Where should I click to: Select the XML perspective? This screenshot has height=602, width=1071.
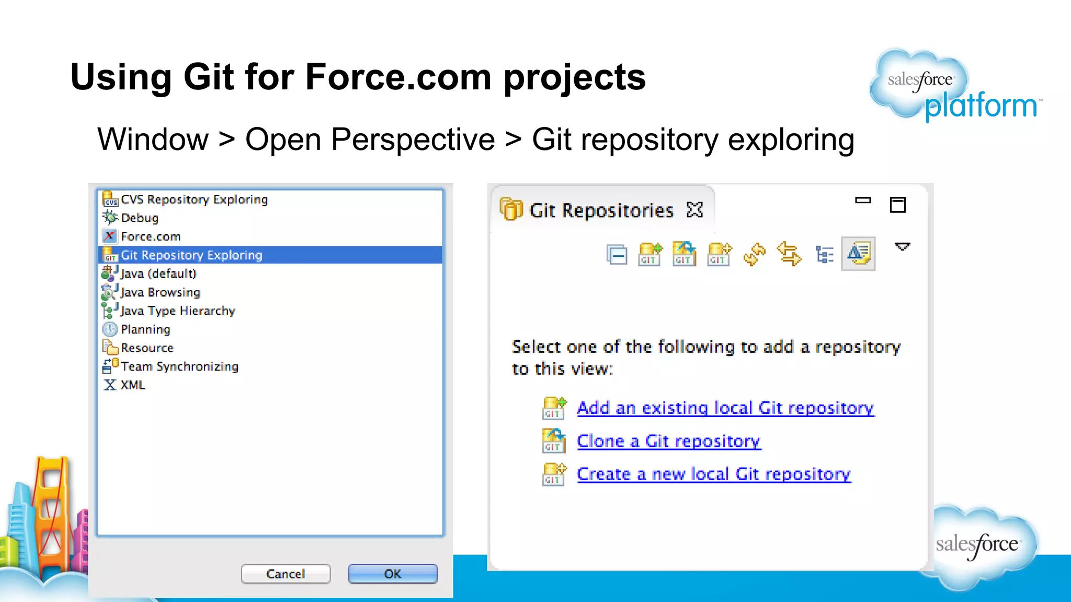[270, 385]
